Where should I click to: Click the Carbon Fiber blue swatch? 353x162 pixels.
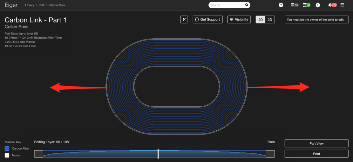click(7, 148)
